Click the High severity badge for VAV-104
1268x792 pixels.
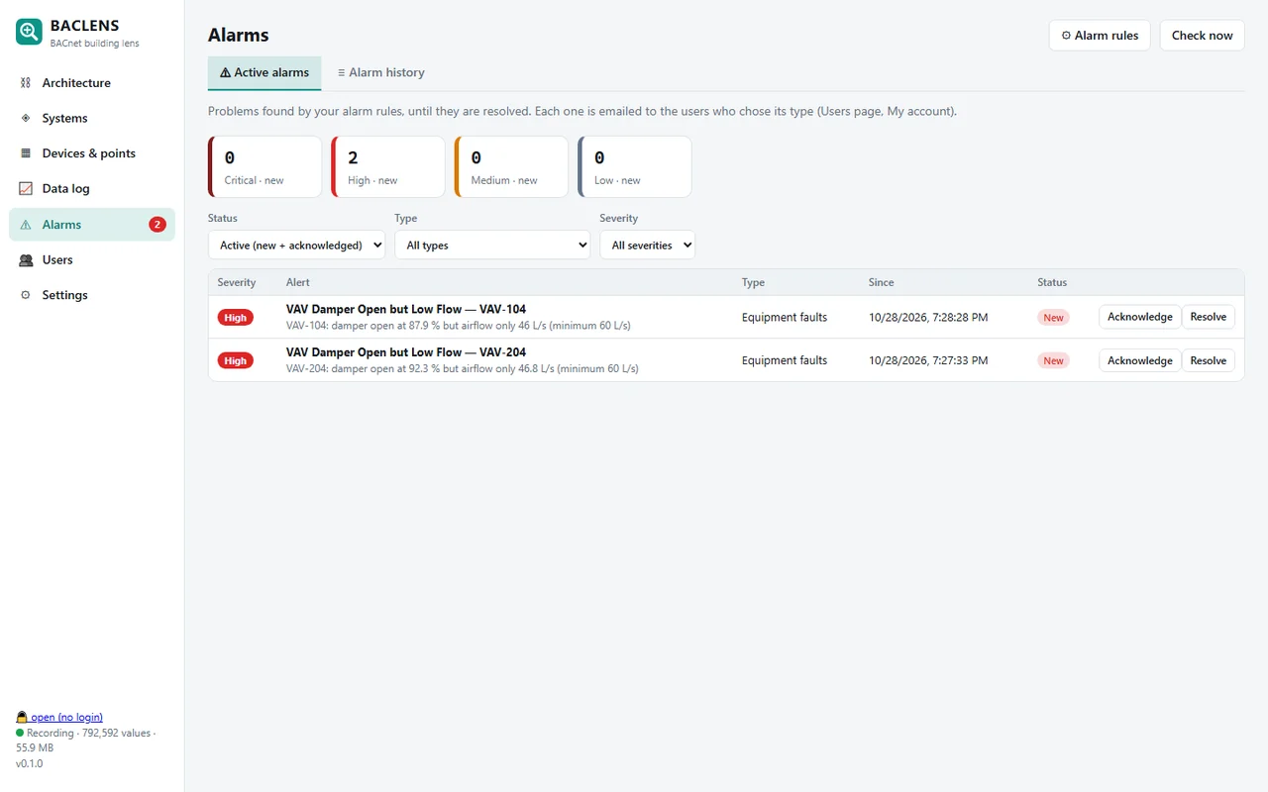pyautogui.click(x=236, y=317)
